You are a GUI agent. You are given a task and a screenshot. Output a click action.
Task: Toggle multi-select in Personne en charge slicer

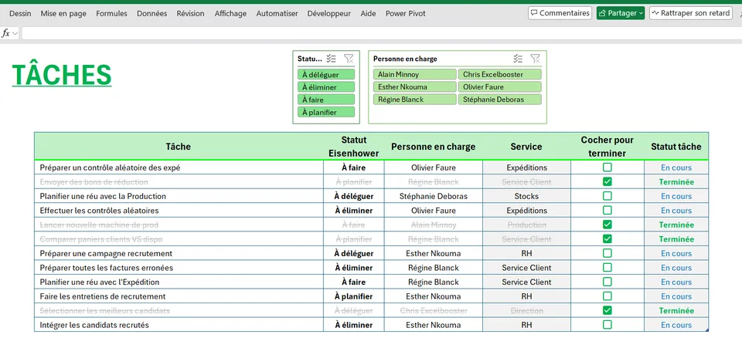click(518, 59)
